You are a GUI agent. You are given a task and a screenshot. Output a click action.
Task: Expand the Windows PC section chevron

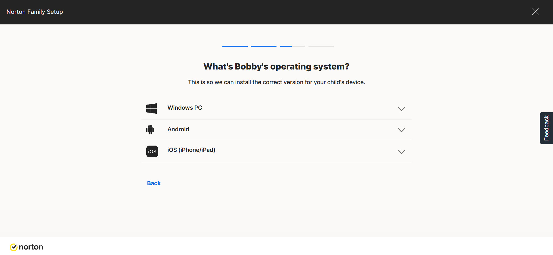pyautogui.click(x=401, y=109)
